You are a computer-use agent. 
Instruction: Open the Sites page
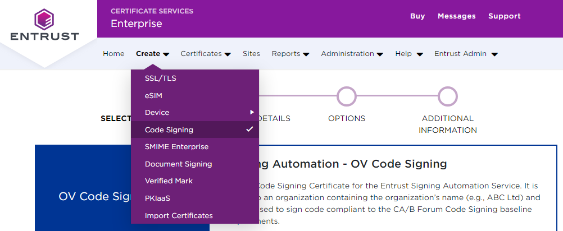(251, 54)
